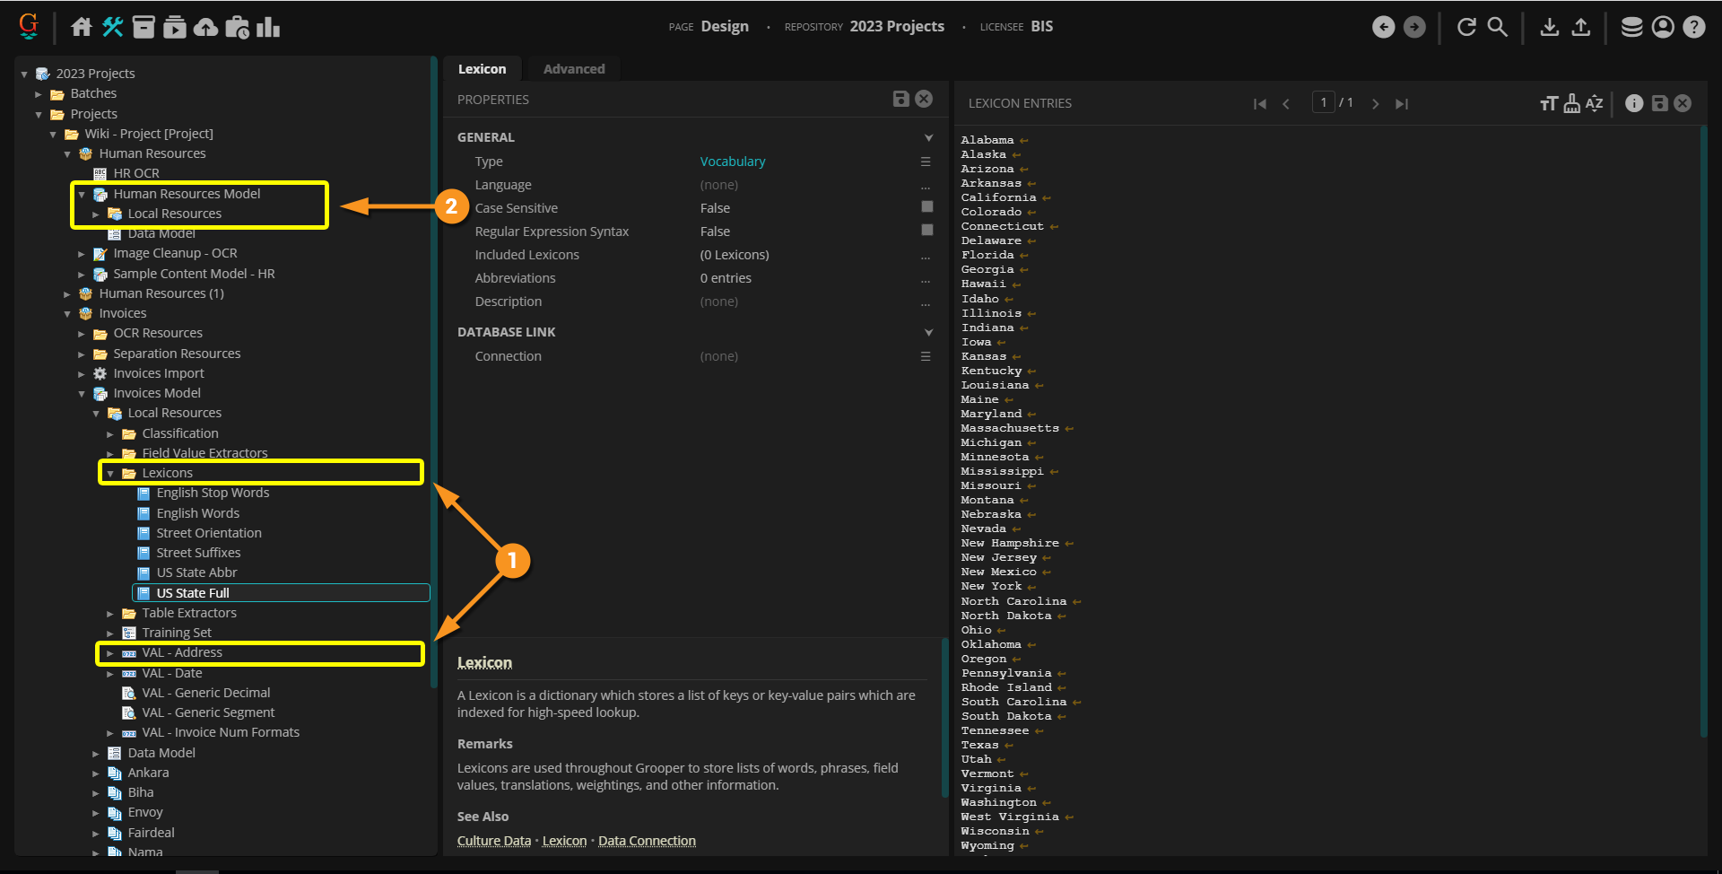Open the Type property dropdown menu
Screen dimensions: 1722x874
pos(926,162)
